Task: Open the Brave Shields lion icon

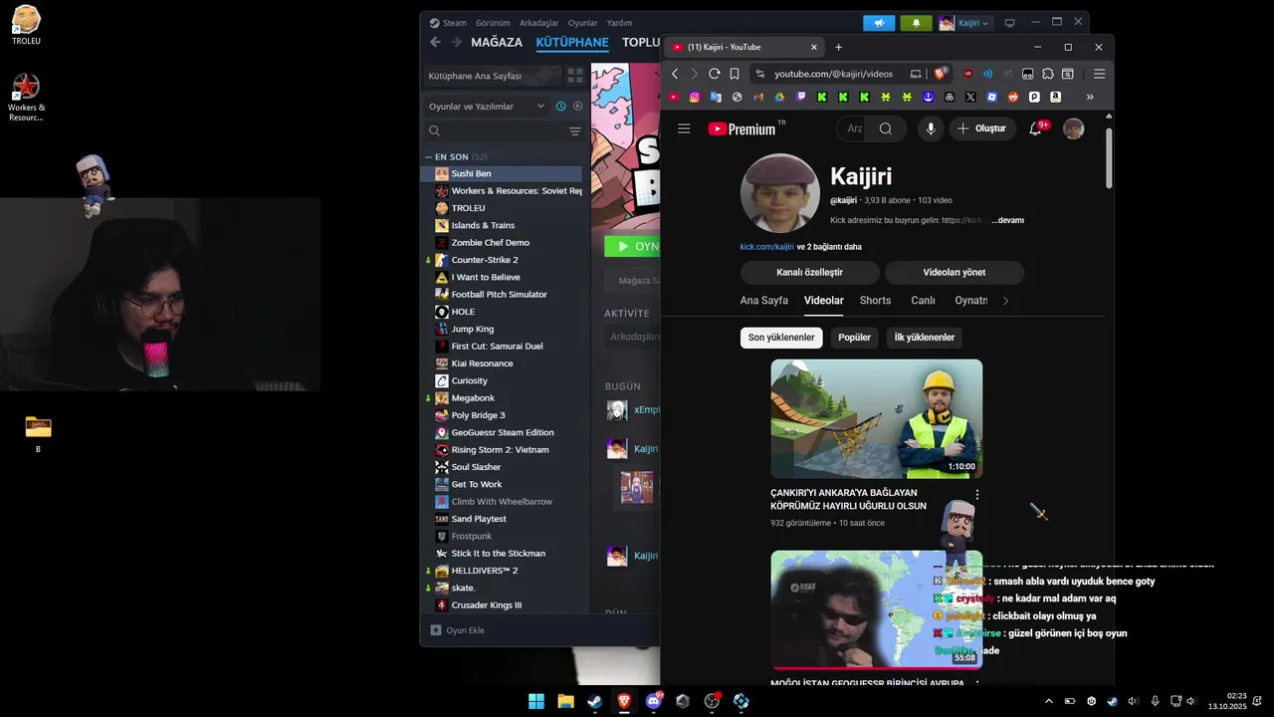Action: (x=940, y=74)
